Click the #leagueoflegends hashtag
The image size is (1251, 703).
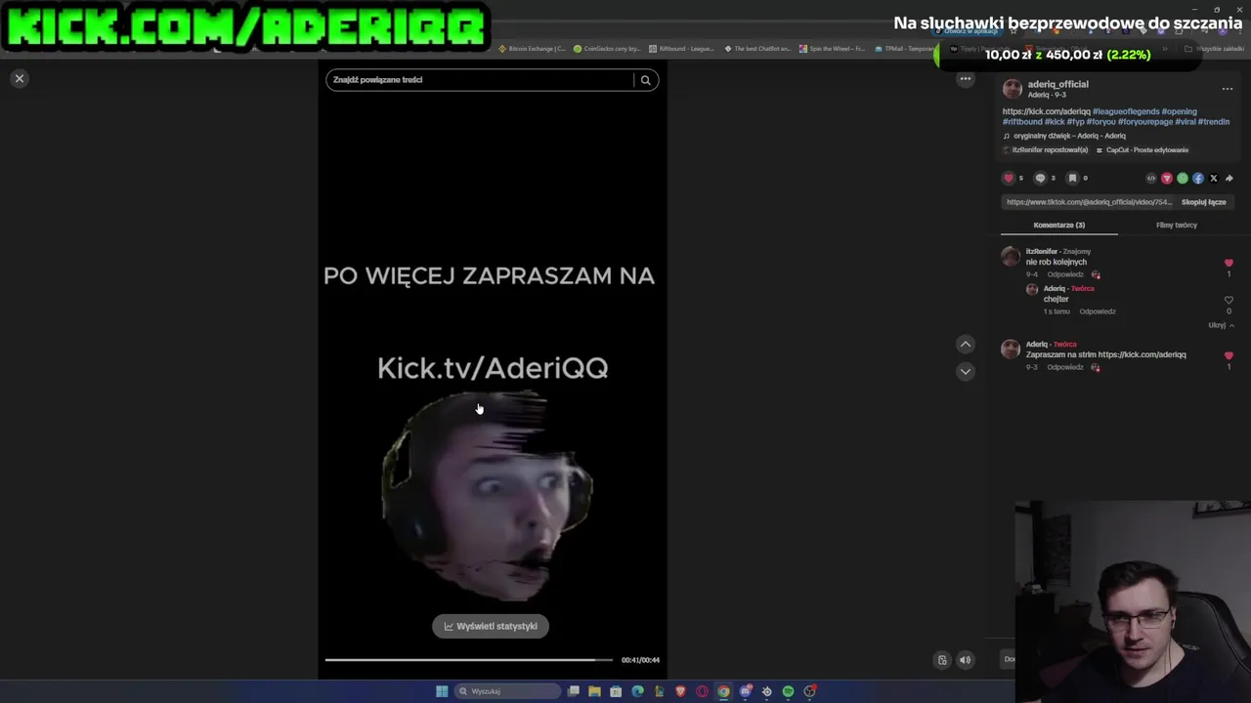pos(1126,111)
